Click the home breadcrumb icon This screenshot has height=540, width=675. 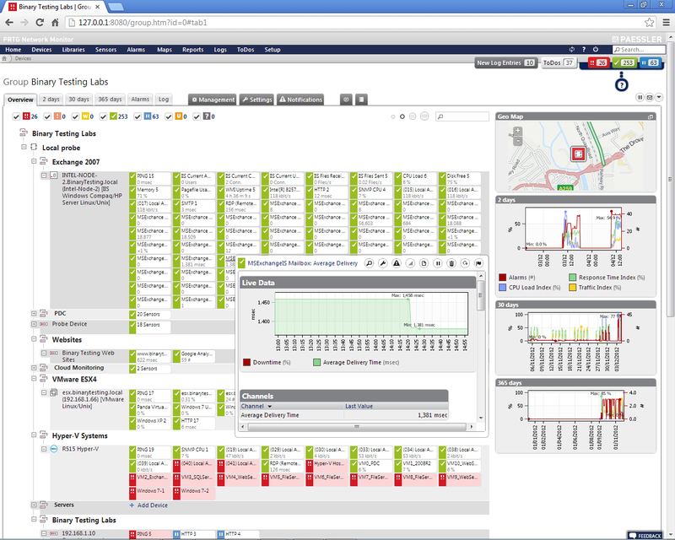(x=5, y=58)
